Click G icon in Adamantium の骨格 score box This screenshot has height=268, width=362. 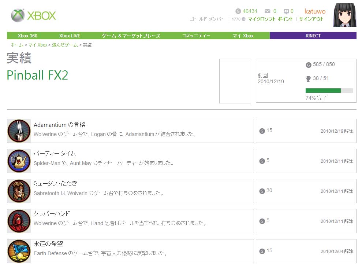(262, 131)
